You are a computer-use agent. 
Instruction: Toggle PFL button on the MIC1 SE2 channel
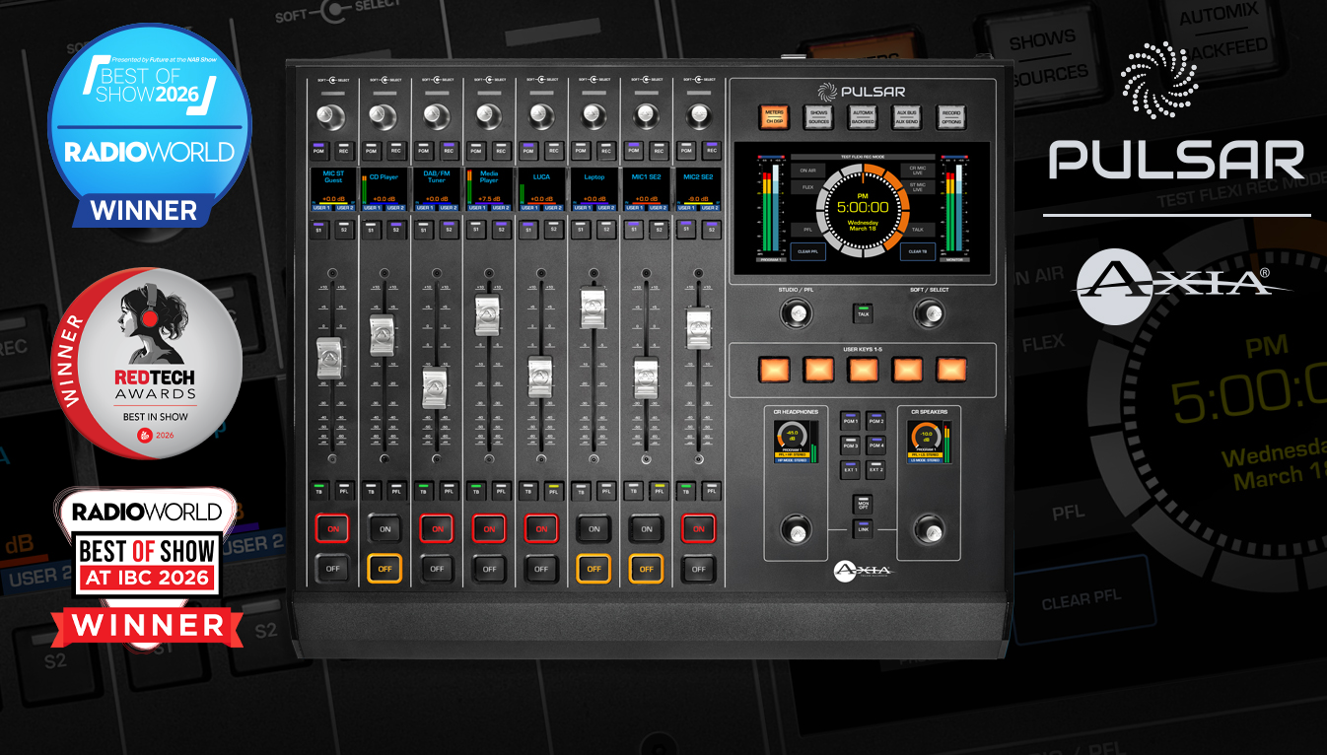coord(658,489)
